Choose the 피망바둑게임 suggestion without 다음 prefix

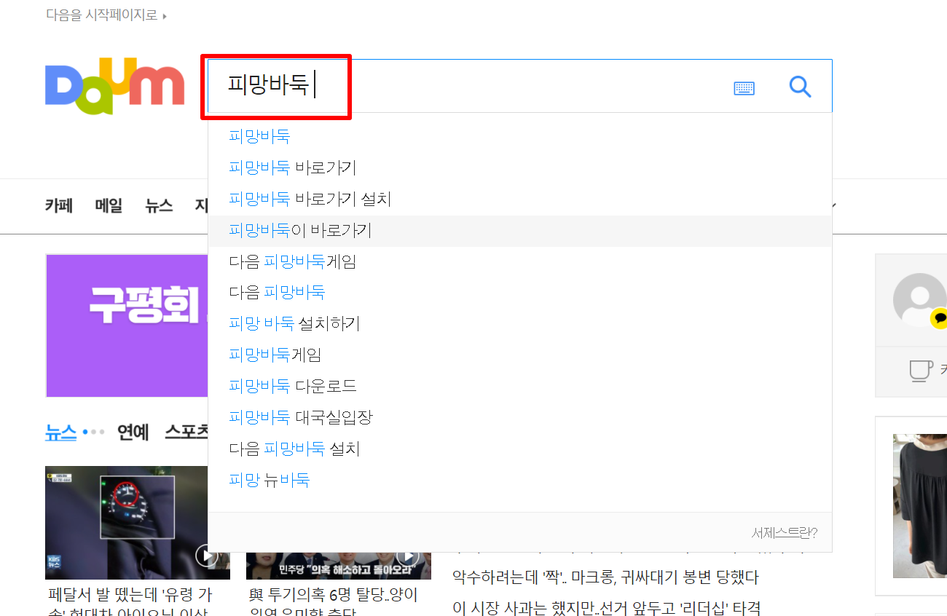[520, 355]
